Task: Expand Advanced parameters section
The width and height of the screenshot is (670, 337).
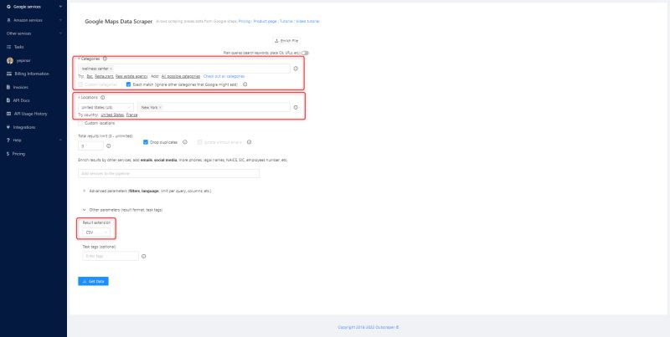Action: coord(147,191)
